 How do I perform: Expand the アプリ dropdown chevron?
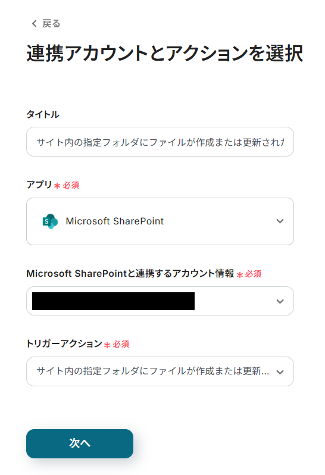(x=280, y=221)
